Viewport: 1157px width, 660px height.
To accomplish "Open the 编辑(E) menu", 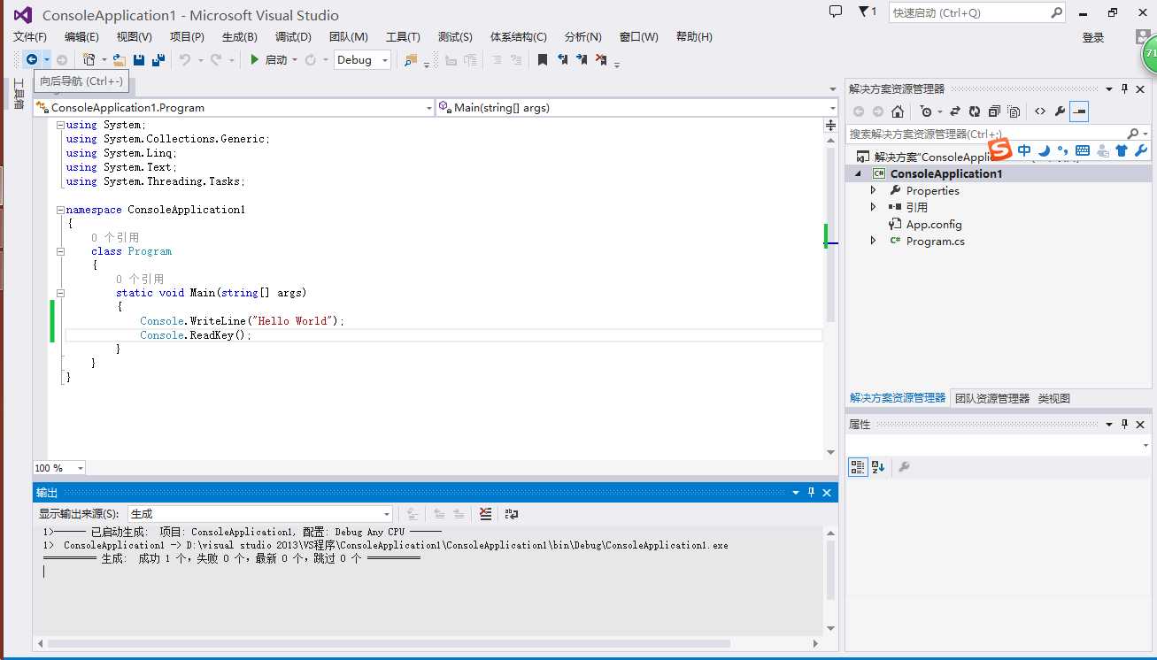I will click(x=81, y=36).
